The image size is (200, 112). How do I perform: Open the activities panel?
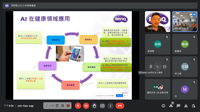click(x=186, y=106)
